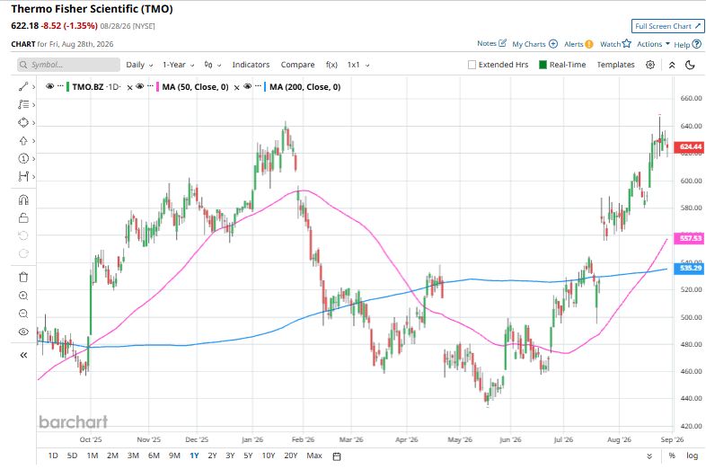This screenshot has width=706, height=469.
Task: Enable the Extended Hrs checkbox
Action: pos(472,65)
